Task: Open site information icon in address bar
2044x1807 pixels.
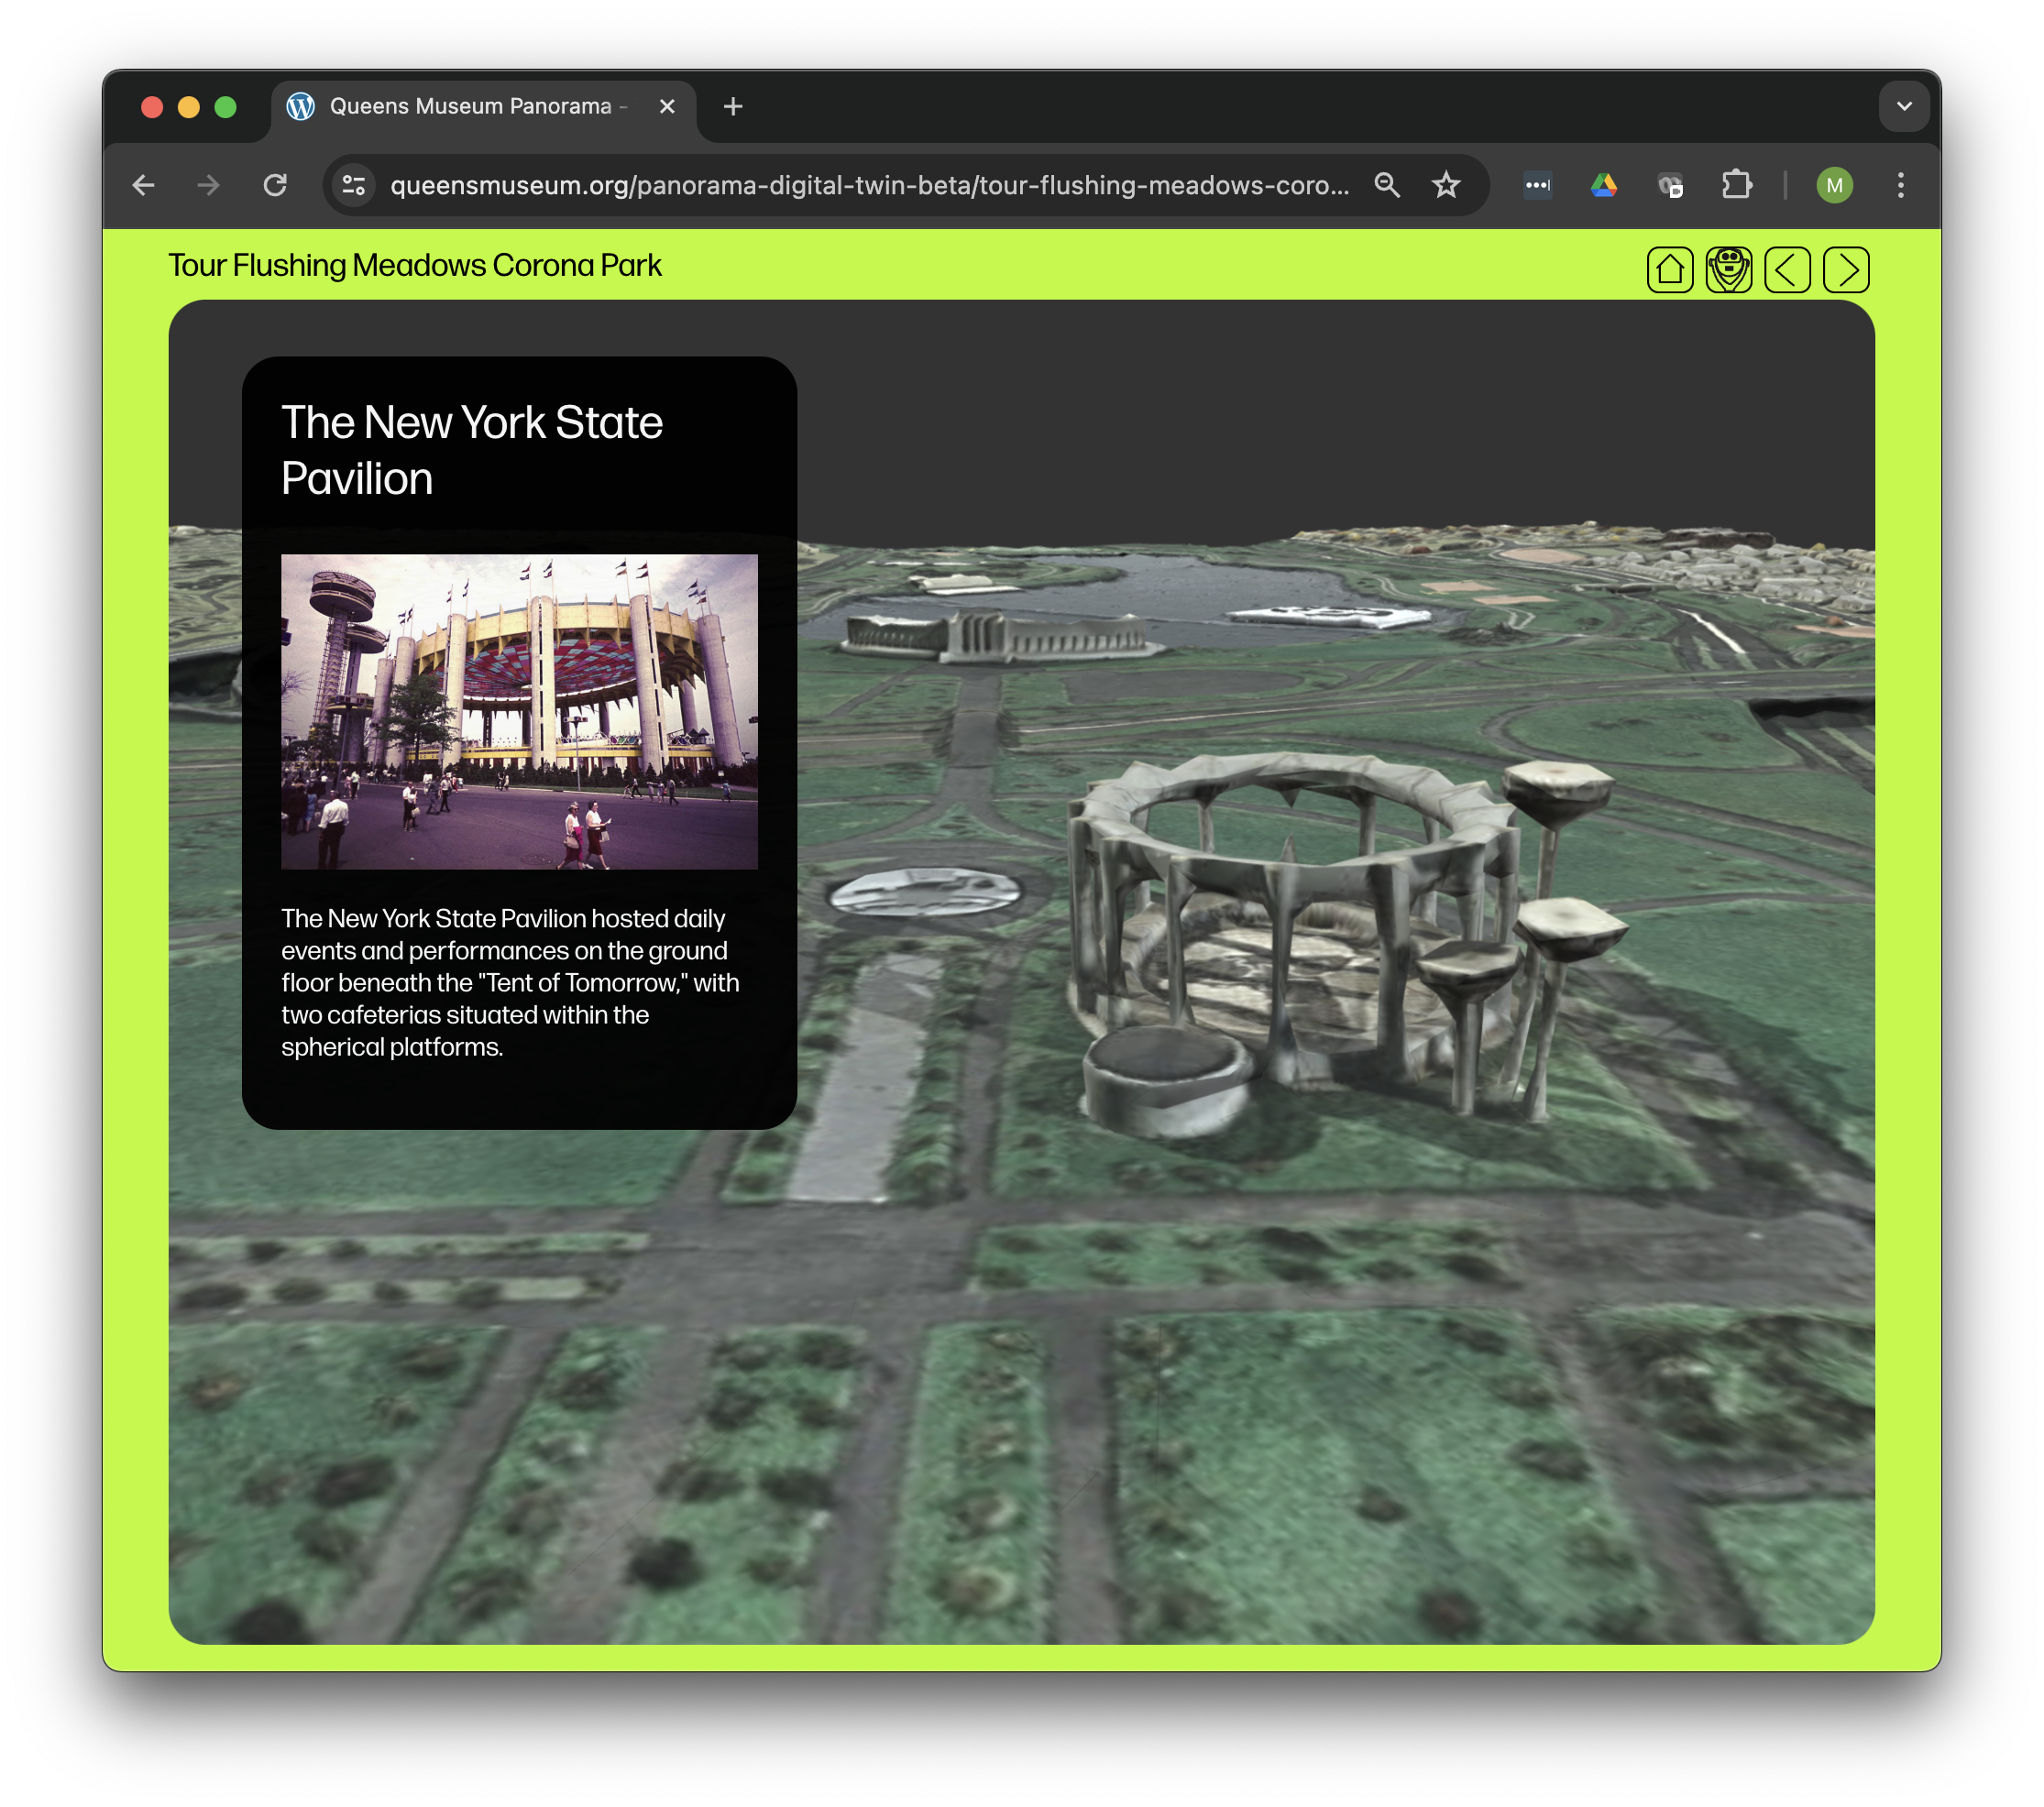Action: pyautogui.click(x=354, y=185)
